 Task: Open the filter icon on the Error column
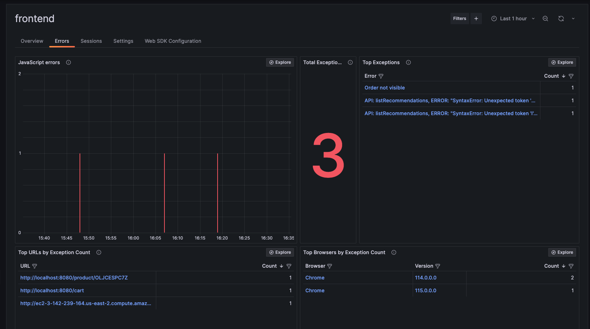(x=381, y=76)
